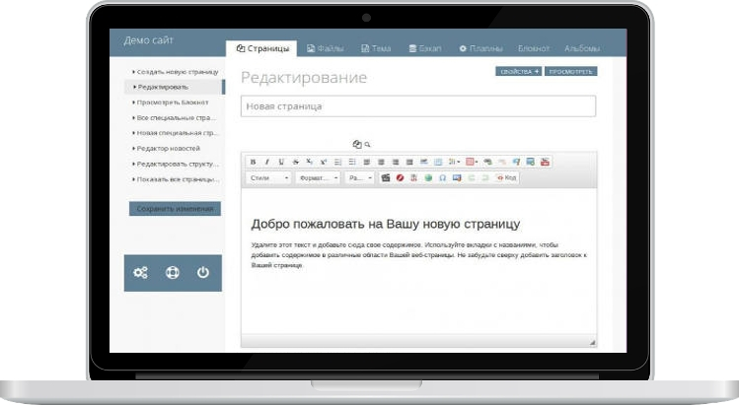Insert a bulleted list
Viewport: 739px width, 405px height.
tap(352, 162)
